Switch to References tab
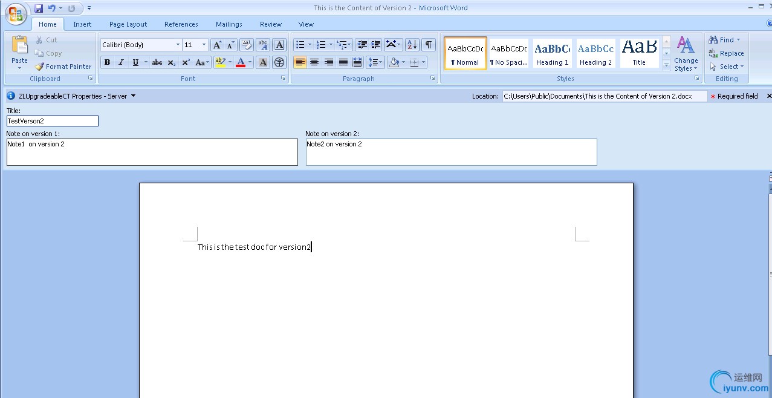772x398 pixels. pos(181,24)
